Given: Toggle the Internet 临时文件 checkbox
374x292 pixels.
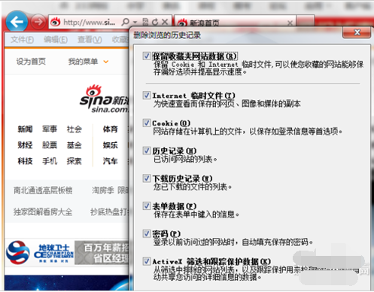Looking at the screenshot, I should (147, 95).
